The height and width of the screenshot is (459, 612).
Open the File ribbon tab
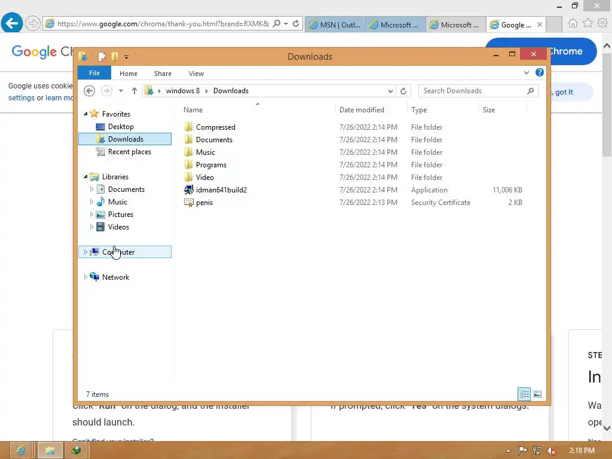pos(94,73)
